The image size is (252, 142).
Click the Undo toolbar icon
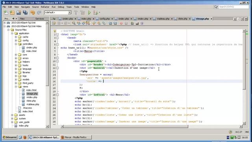[x=33, y=12]
